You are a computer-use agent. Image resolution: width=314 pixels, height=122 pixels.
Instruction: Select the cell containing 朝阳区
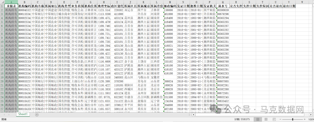coord(130,85)
